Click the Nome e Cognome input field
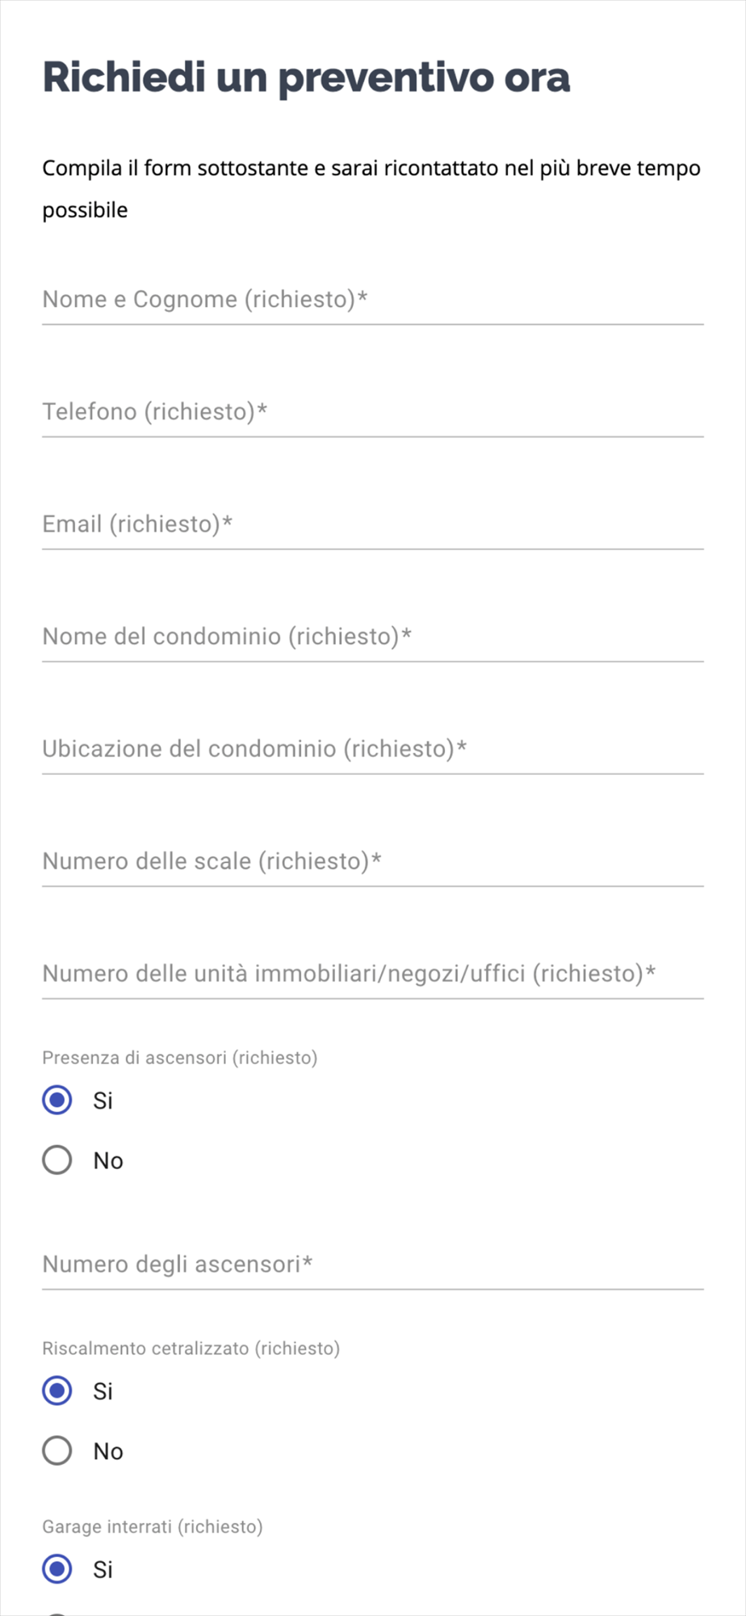Image resolution: width=746 pixels, height=1616 pixels. [x=373, y=300]
